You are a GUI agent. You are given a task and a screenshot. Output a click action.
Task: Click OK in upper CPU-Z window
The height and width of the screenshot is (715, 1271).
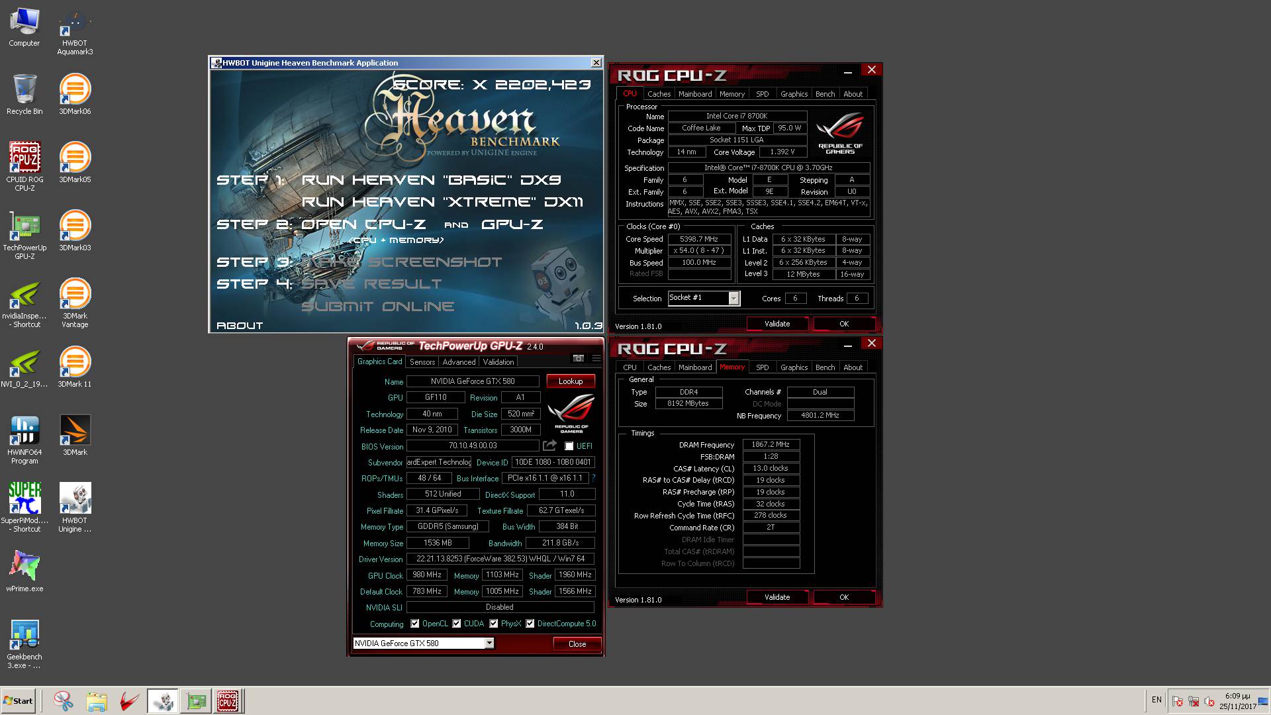point(844,324)
